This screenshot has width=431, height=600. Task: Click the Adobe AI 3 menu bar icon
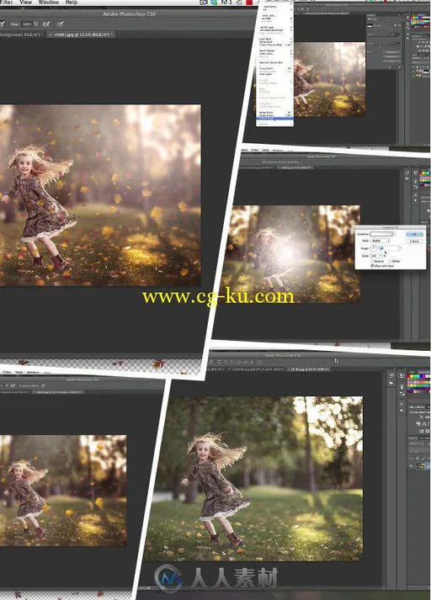click(x=226, y=3)
